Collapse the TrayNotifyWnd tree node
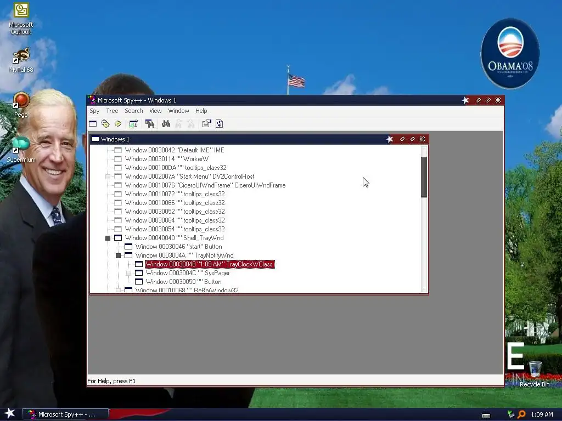This screenshot has width=562, height=421. [x=119, y=255]
